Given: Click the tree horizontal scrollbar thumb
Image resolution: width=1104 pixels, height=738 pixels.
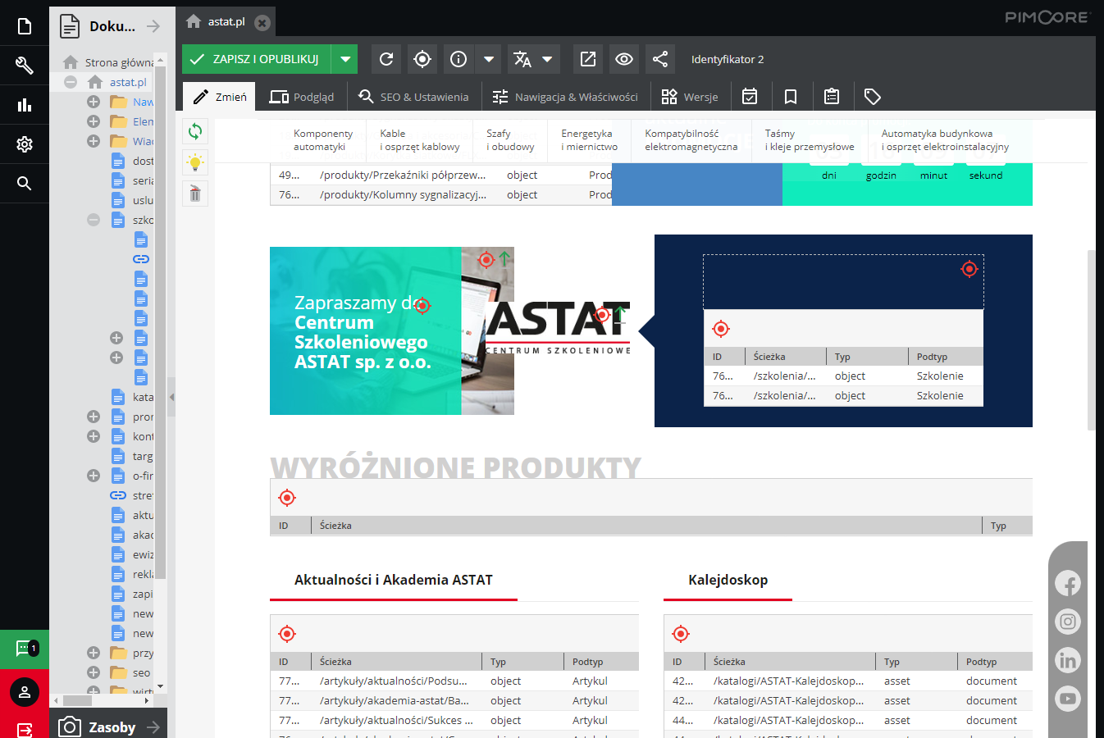Looking at the screenshot, I should pyautogui.click(x=78, y=700).
